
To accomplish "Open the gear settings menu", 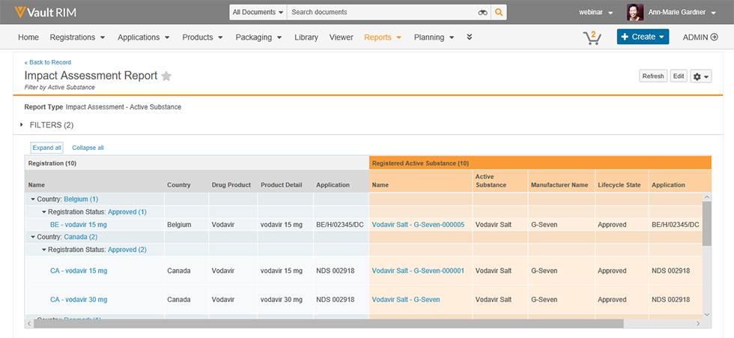I will pos(700,76).
